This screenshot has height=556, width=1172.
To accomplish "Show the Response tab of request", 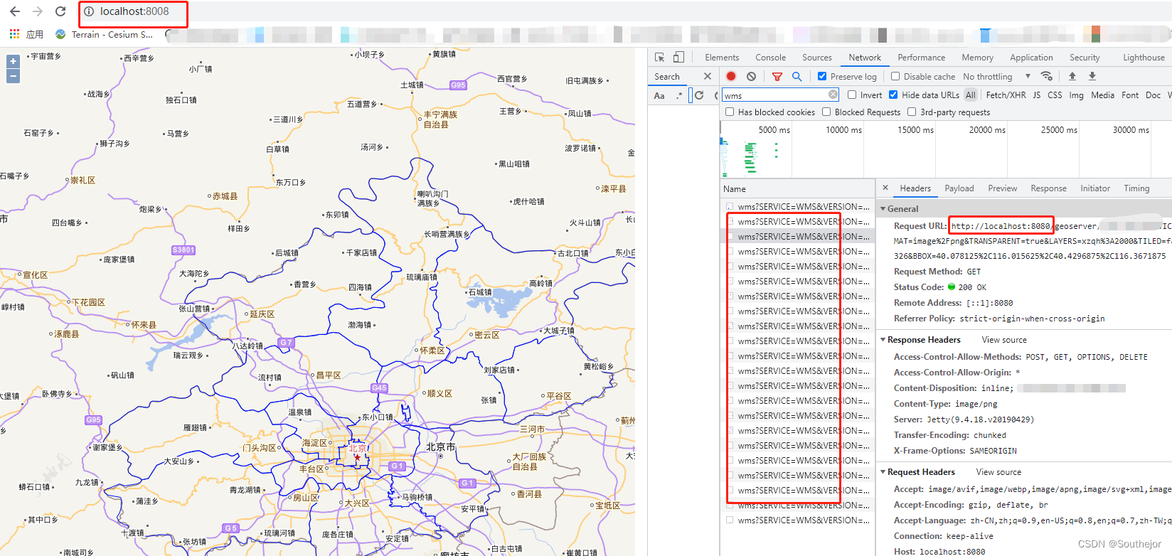I will pyautogui.click(x=1048, y=188).
